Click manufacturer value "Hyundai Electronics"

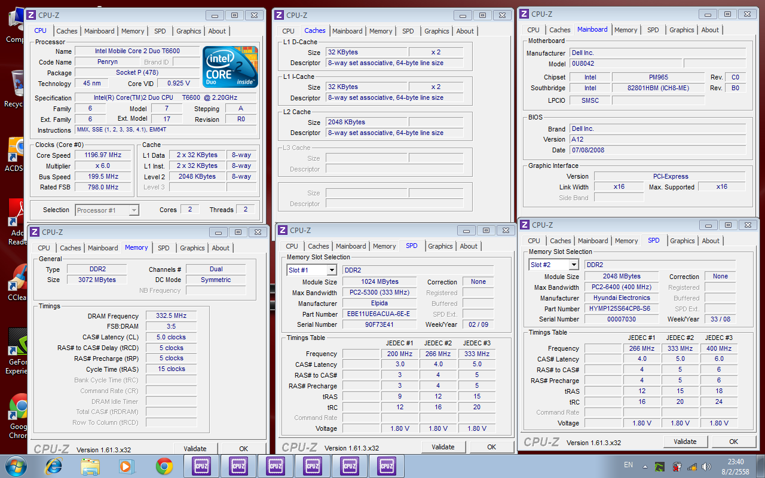click(622, 298)
